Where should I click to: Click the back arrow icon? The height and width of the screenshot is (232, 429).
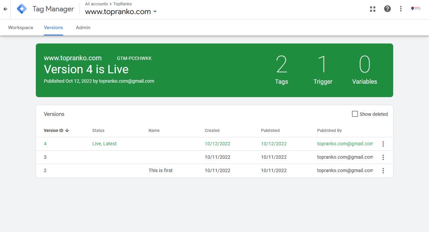coord(5,9)
